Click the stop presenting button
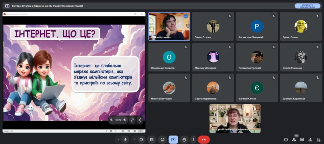 [x=307, y=6]
